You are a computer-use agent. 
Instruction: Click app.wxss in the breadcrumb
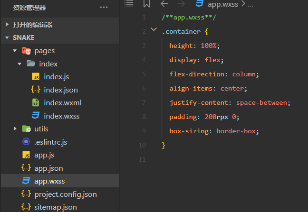[223, 4]
